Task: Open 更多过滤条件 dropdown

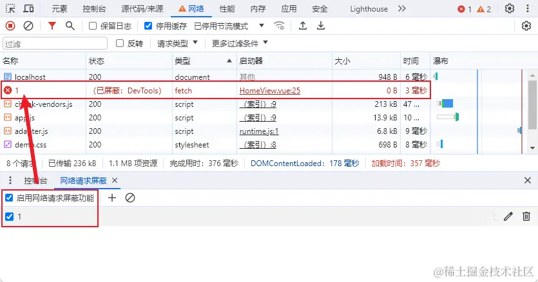Action: pyautogui.click(x=240, y=44)
